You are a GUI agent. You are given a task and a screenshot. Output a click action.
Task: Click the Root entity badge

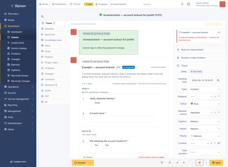coord(196,72)
